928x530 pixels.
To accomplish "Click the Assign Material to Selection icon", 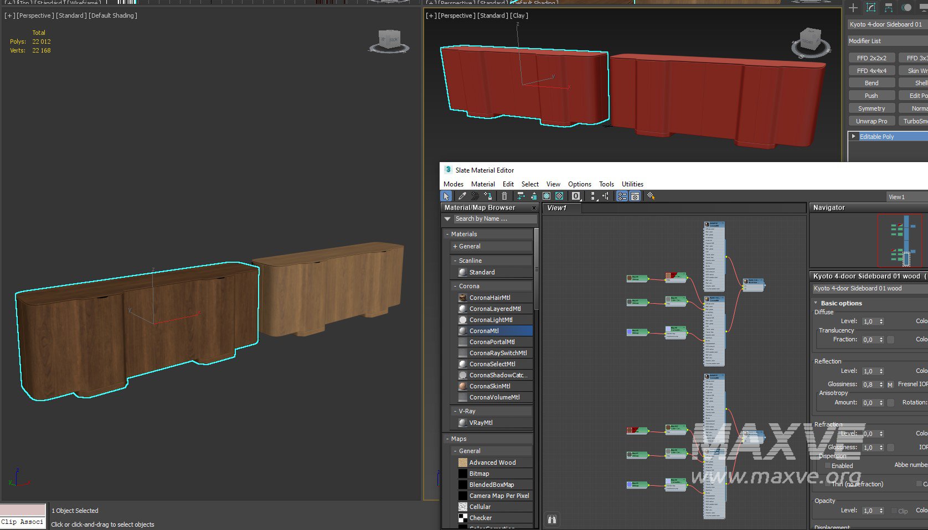I will click(488, 196).
